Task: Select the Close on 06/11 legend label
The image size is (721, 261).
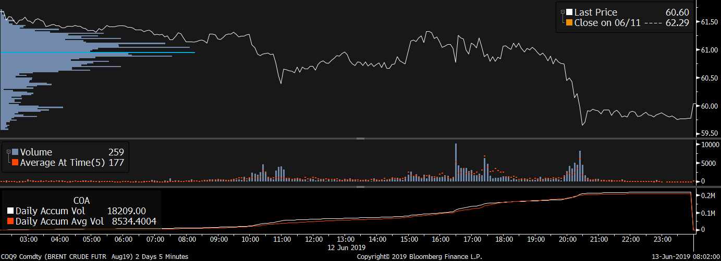Action: [608, 23]
